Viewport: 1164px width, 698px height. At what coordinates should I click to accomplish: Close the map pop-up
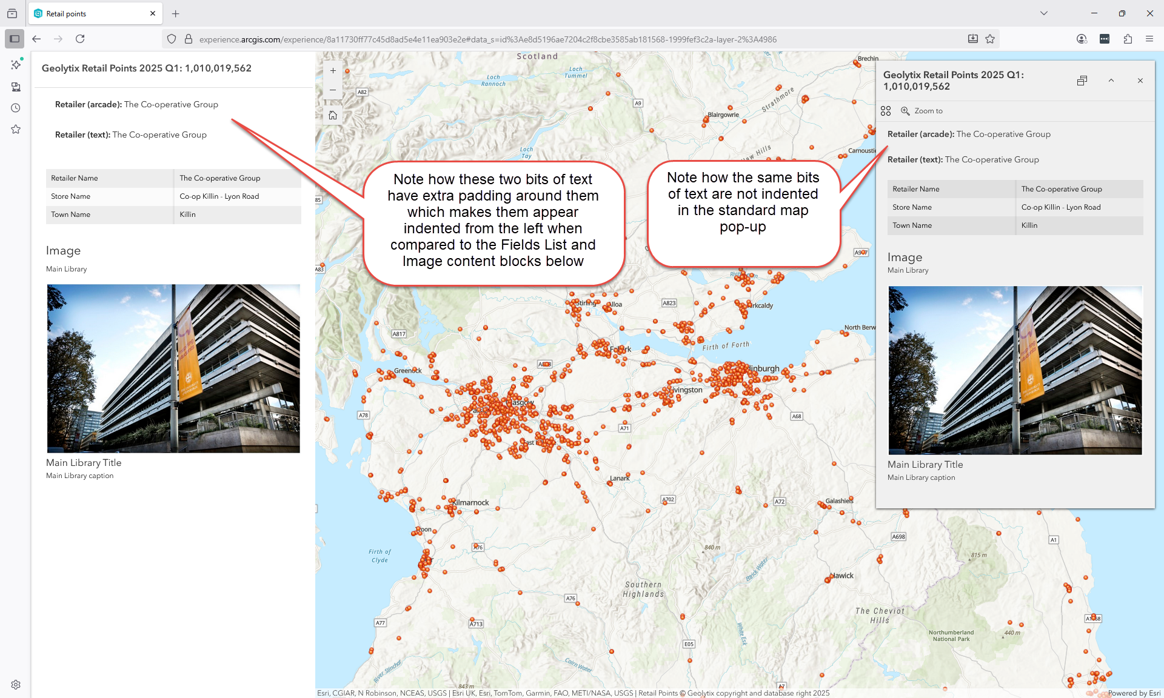click(x=1140, y=81)
